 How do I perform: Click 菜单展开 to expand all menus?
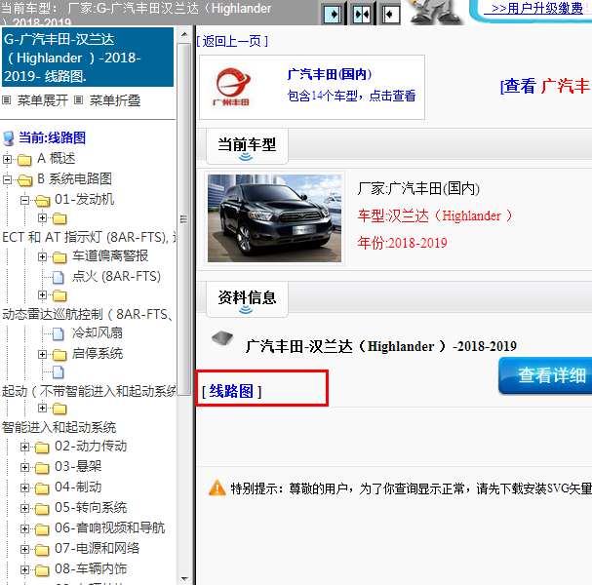coord(42,100)
